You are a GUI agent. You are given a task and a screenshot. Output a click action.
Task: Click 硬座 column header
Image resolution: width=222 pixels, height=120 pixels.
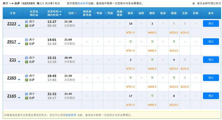pyautogui.click(x=174, y=13)
